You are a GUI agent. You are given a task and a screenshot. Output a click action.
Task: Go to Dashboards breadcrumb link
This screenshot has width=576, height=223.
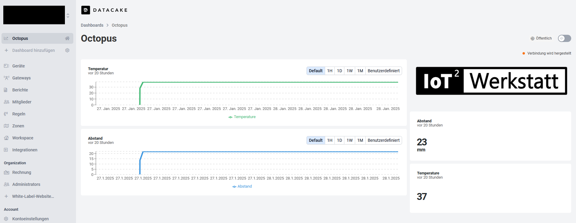92,25
